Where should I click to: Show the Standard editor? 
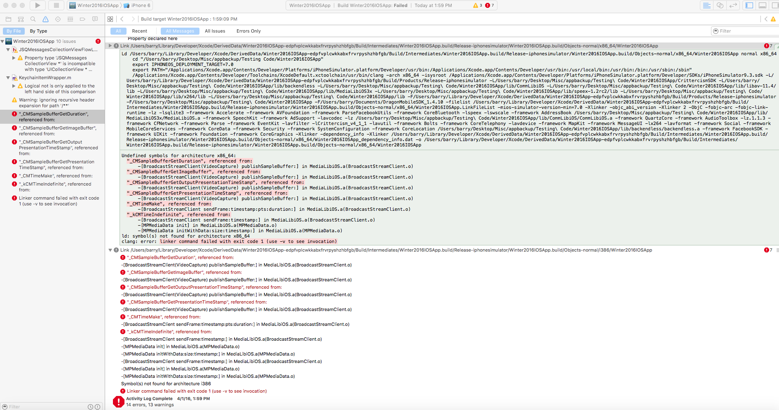[707, 5]
